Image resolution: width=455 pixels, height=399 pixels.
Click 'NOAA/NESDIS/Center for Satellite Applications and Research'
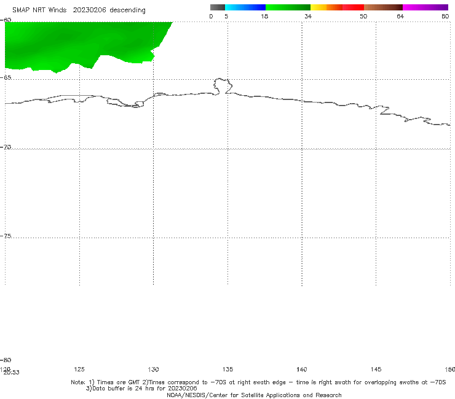click(x=254, y=395)
